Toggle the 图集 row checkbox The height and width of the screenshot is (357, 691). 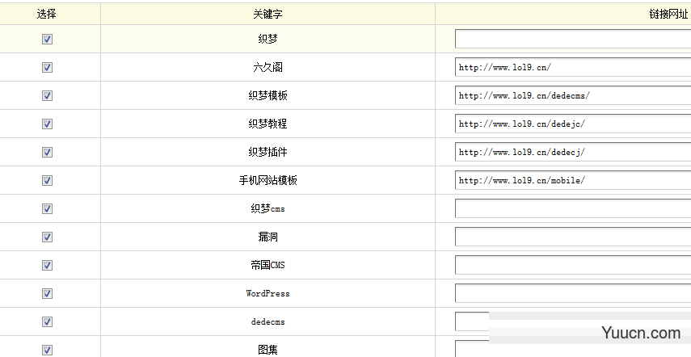(47, 350)
